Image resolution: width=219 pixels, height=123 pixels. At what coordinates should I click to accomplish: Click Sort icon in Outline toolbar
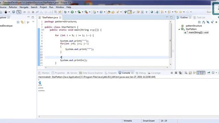tap(204, 22)
